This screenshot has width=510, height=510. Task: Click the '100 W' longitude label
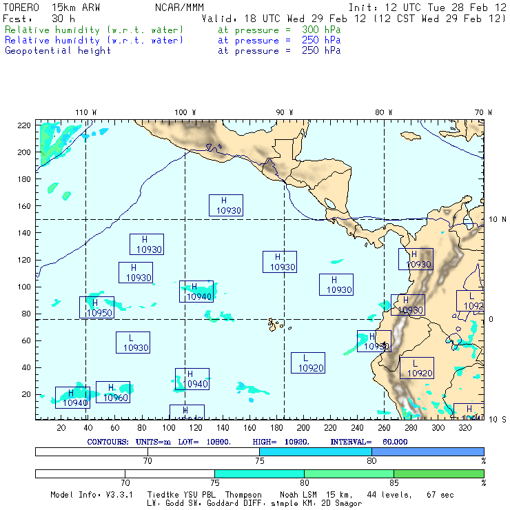click(185, 112)
